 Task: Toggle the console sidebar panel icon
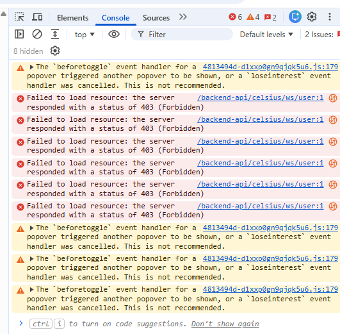(19, 35)
